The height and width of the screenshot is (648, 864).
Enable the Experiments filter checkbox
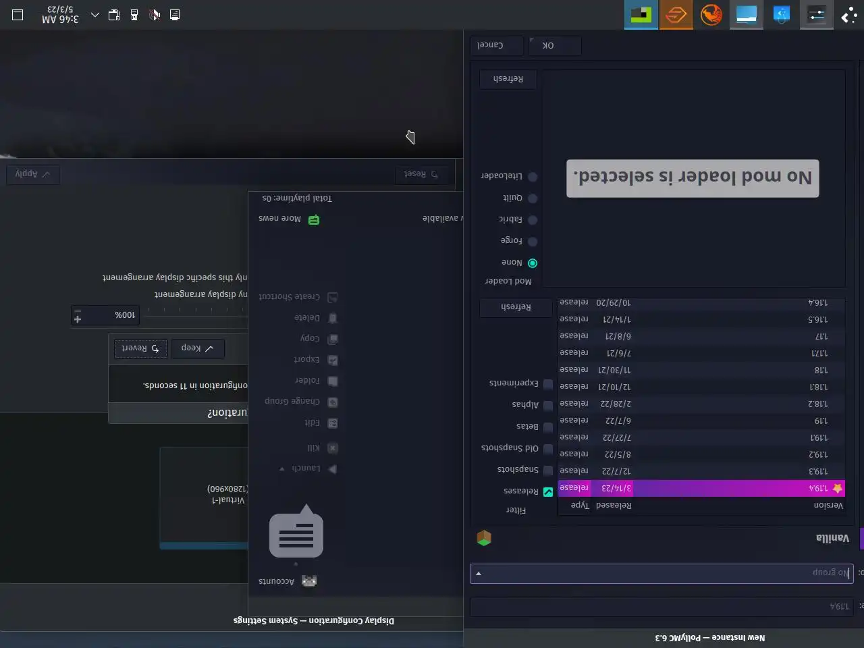pyautogui.click(x=548, y=384)
